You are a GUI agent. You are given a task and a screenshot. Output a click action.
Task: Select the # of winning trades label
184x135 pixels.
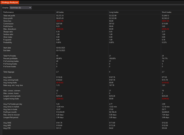11,61
